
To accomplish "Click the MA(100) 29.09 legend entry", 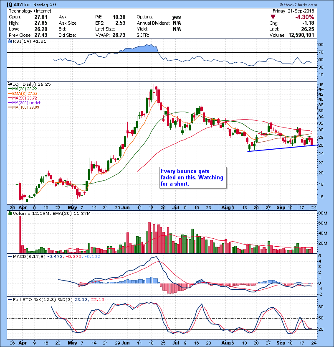I will 23,107.
